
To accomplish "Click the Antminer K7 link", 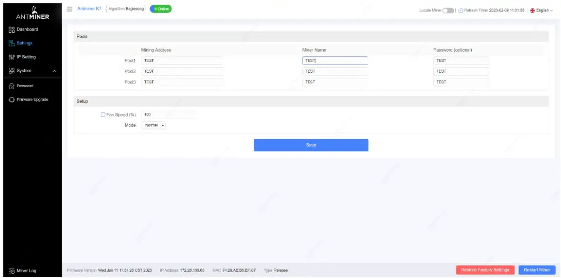I will tap(89, 9).
